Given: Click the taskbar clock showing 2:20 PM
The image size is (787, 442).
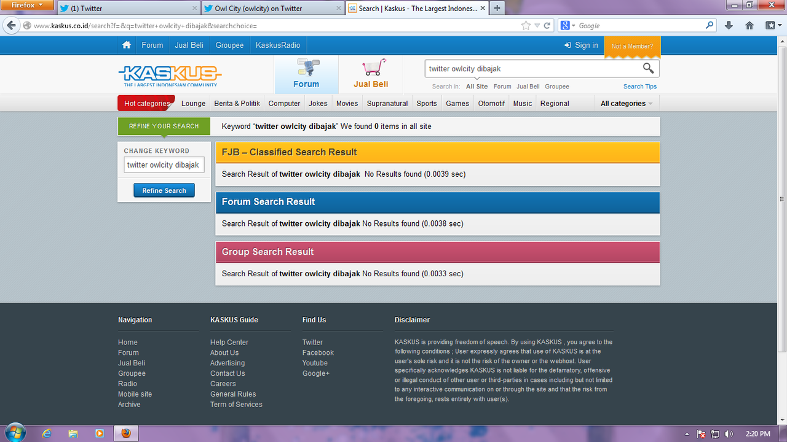Looking at the screenshot, I should pyautogui.click(x=757, y=434).
